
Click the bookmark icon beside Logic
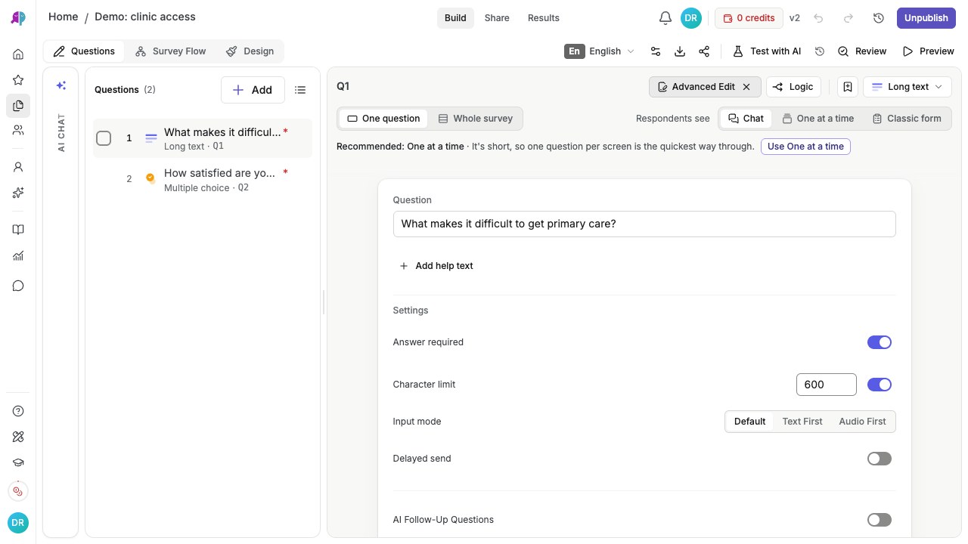(x=848, y=87)
